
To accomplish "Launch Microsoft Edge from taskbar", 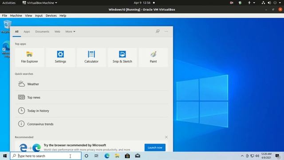I will pyautogui.click(x=107, y=156).
